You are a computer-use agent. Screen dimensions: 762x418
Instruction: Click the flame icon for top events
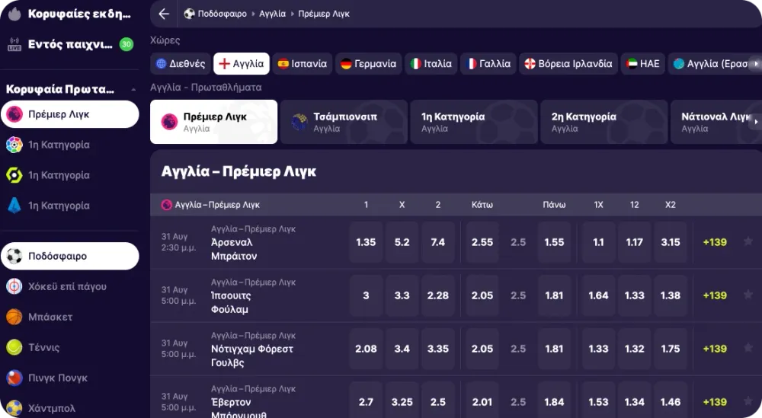(x=14, y=14)
